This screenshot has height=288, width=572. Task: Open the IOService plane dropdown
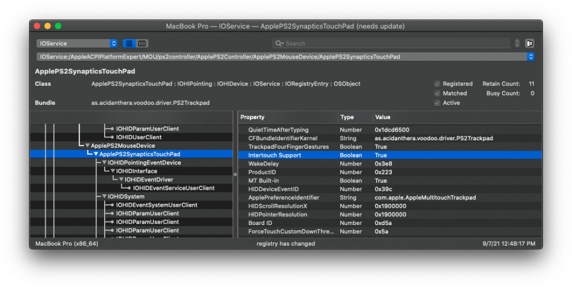tap(77, 44)
